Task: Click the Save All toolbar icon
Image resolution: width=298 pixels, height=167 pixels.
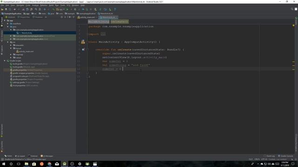Action: click(x=6, y=9)
